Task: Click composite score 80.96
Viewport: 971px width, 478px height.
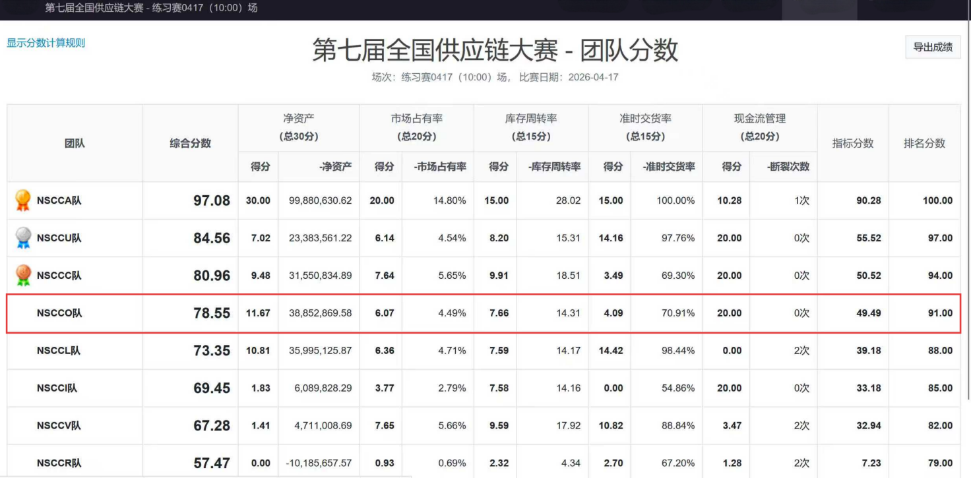Action: pos(212,276)
